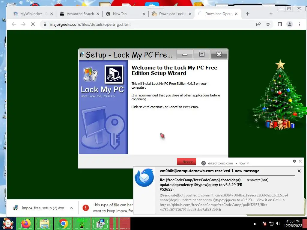Toggle Chrome side panel
Image resolution: width=307 pixels, height=230 pixels.
tap(280, 24)
